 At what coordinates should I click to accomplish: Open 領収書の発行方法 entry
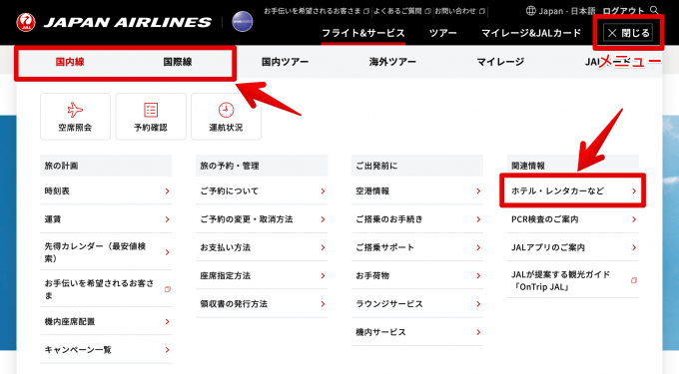262,304
